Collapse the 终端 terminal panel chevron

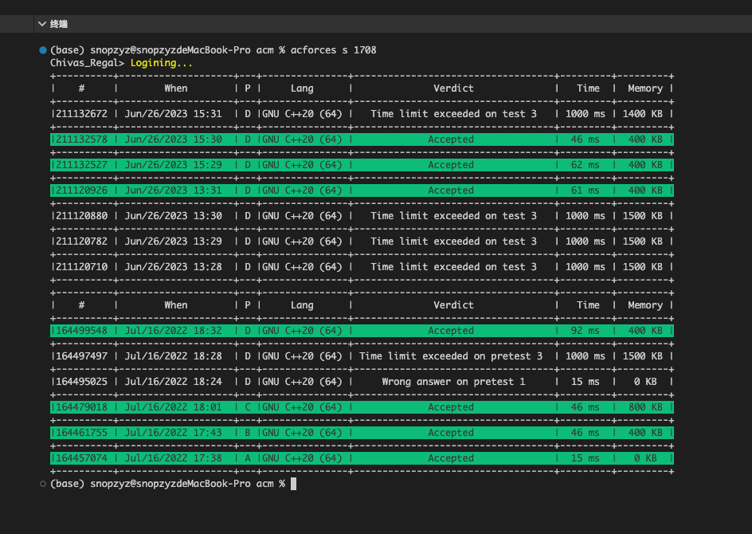(42, 24)
